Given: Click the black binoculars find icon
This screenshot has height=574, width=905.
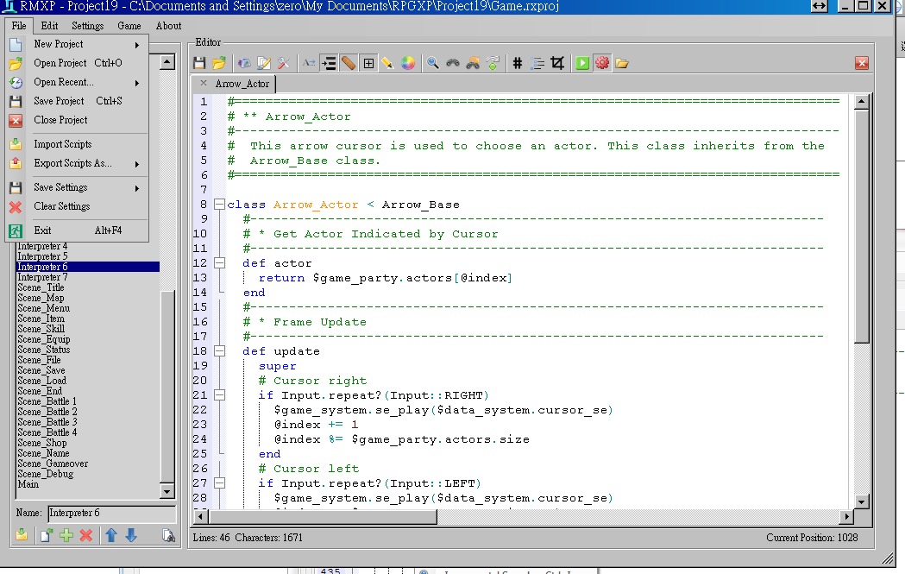Looking at the screenshot, I should click(x=453, y=63).
